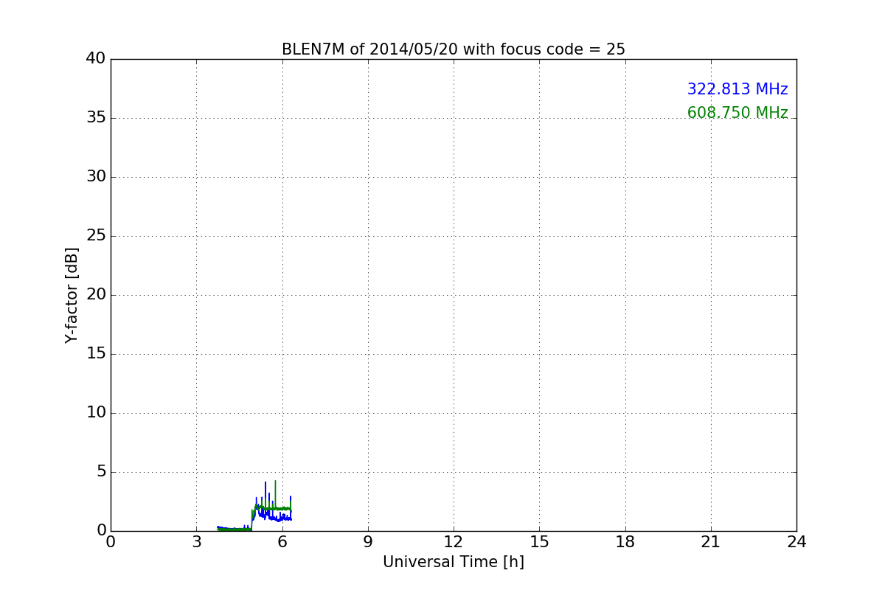Click the x-axis tick label 24
This screenshot has width=885, height=590.
[796, 542]
